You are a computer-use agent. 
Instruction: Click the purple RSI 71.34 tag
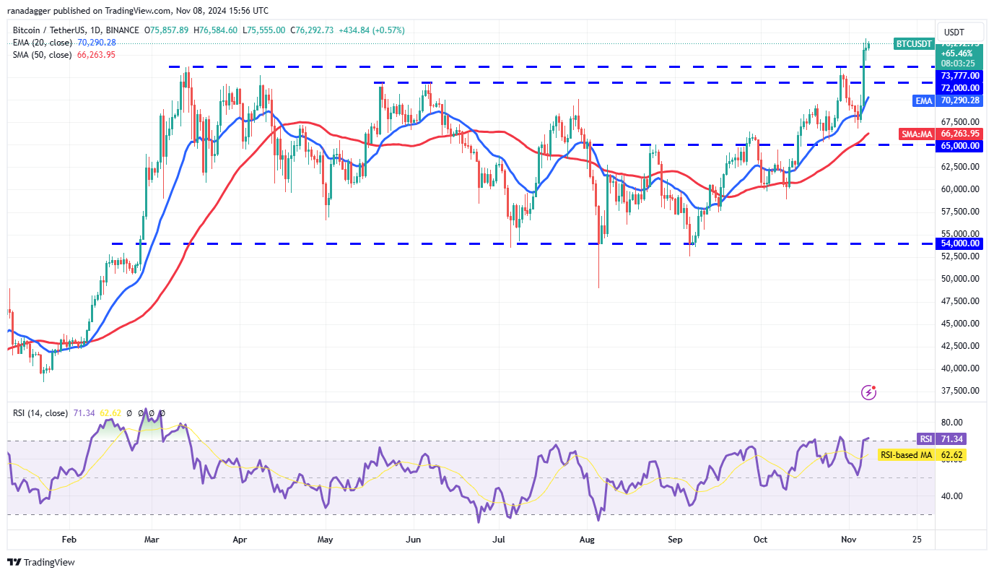coord(951,439)
